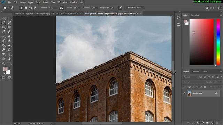
Task: Select the Frame tool
Action: pyautogui.click(x=9, y=27)
